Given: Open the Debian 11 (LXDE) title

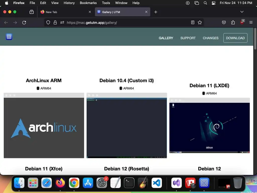Looking at the screenshot, I should (x=209, y=85).
